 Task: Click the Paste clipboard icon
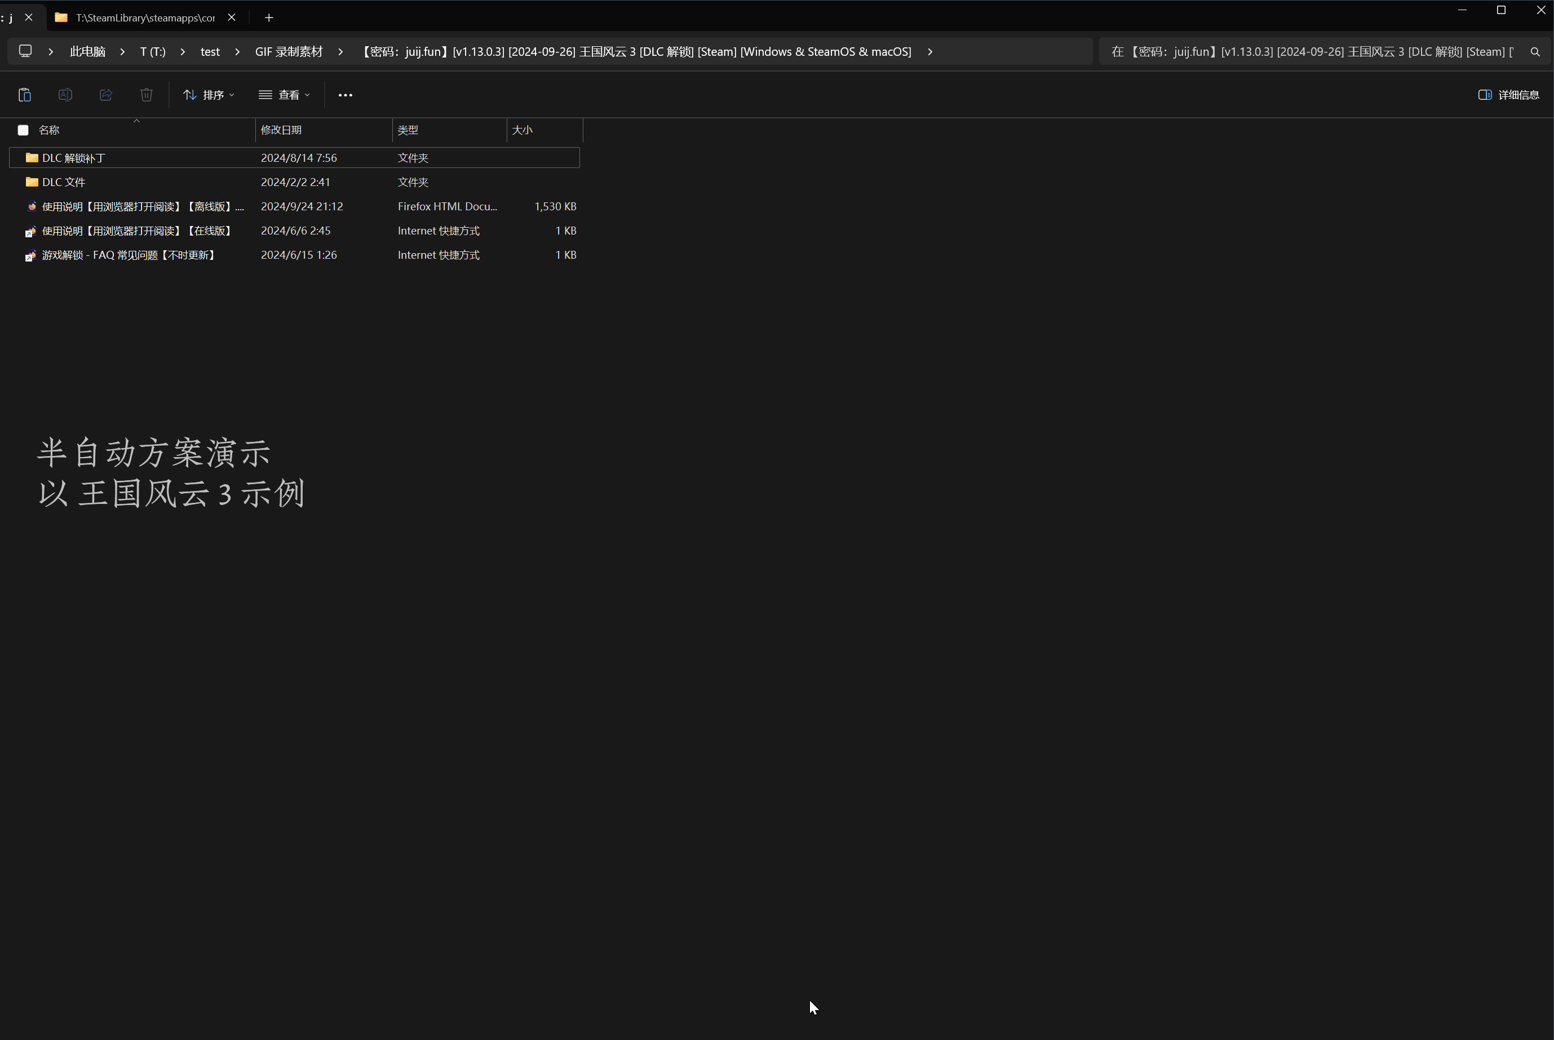point(25,95)
